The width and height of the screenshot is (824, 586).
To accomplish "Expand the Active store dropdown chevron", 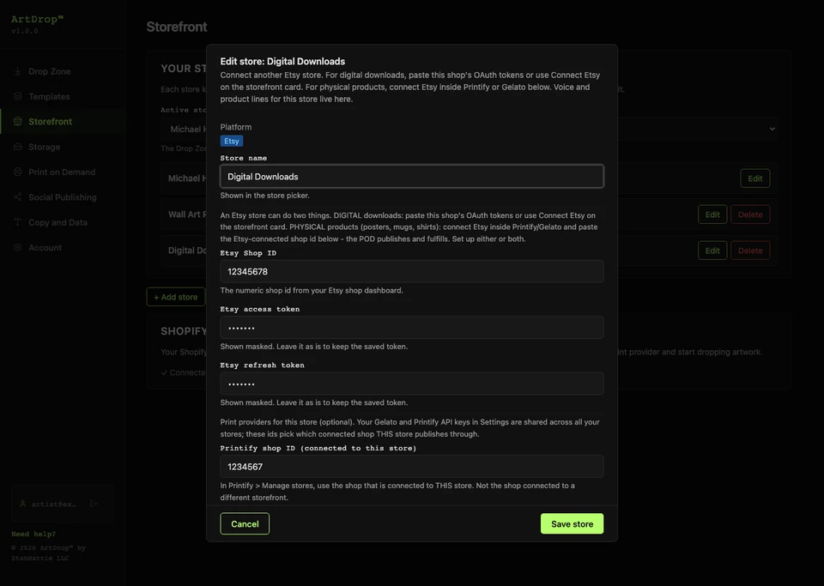I will pos(772,130).
